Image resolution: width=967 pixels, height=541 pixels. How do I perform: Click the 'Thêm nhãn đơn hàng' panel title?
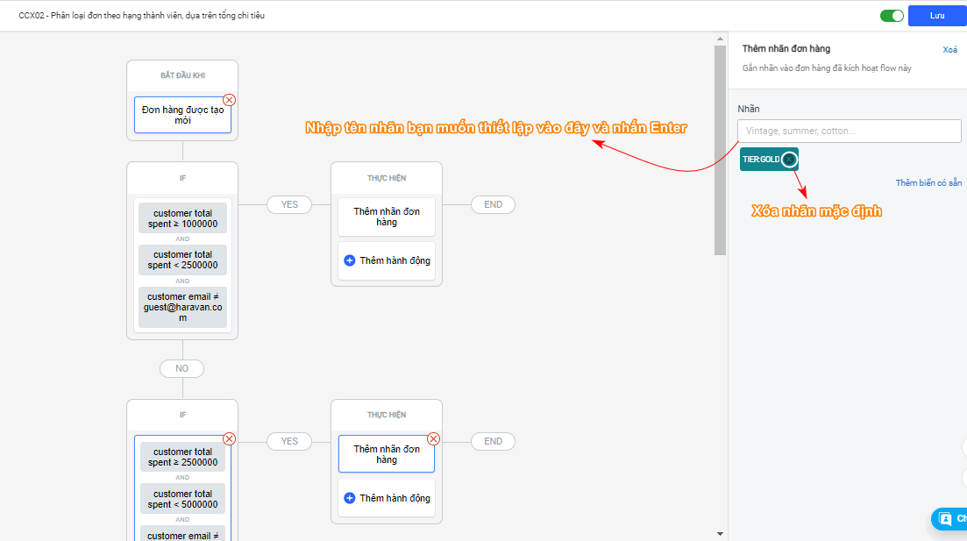(x=786, y=49)
